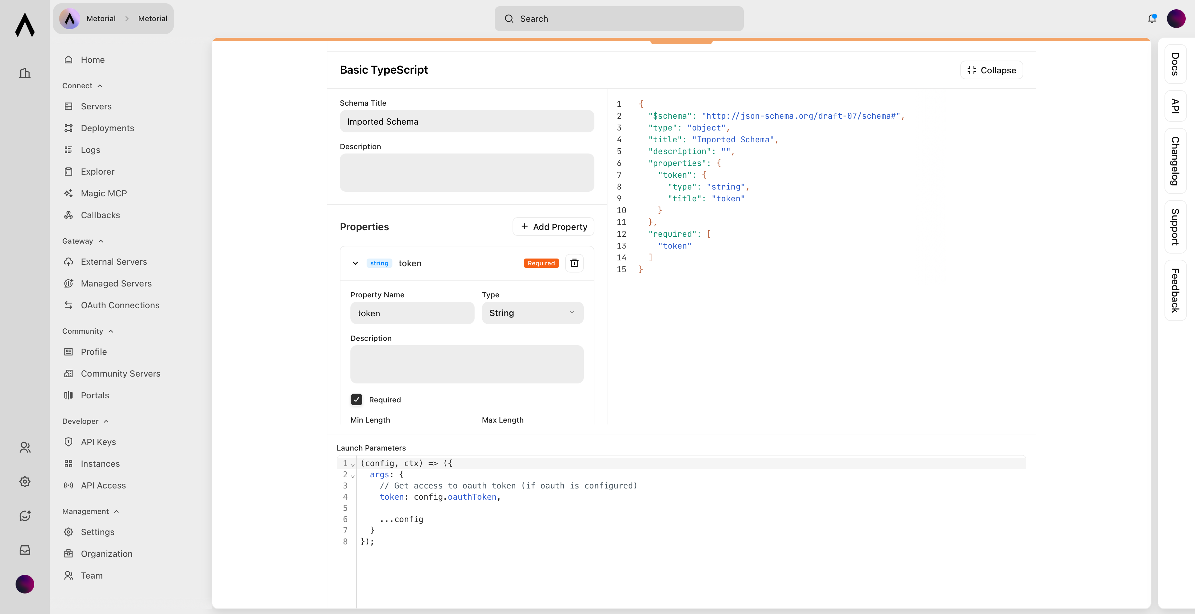Open notifications bell icon
1195x614 pixels.
(x=1151, y=19)
